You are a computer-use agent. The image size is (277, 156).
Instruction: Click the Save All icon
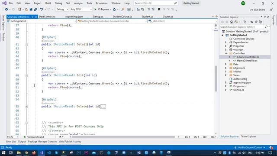35,10
